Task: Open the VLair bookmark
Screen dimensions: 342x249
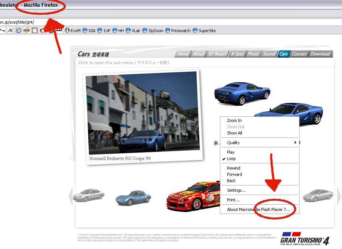Action: point(133,31)
